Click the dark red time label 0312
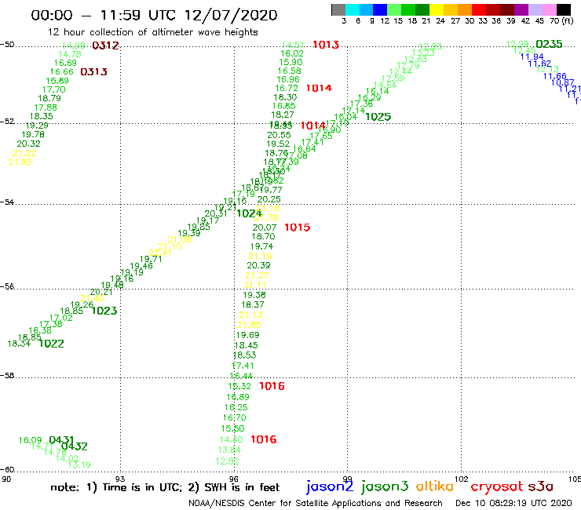This screenshot has width=581, height=510. (x=106, y=46)
